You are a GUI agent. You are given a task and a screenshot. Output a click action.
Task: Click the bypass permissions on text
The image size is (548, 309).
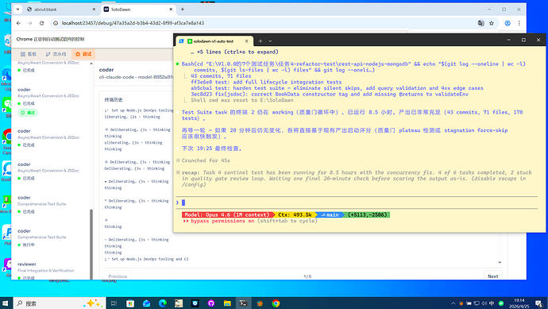[222, 221]
